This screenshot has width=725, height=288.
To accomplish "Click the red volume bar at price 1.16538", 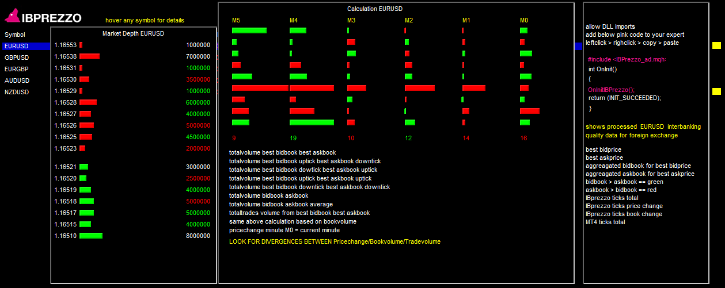I will click(89, 56).
